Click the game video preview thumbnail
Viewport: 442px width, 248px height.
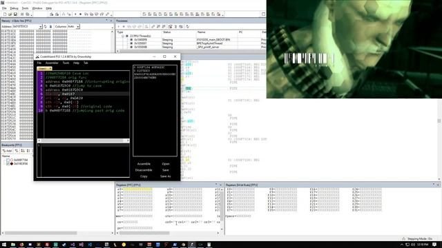tap(354, 49)
